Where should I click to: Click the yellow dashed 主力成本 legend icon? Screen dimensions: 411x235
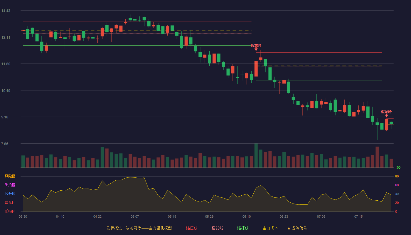(x=260, y=228)
